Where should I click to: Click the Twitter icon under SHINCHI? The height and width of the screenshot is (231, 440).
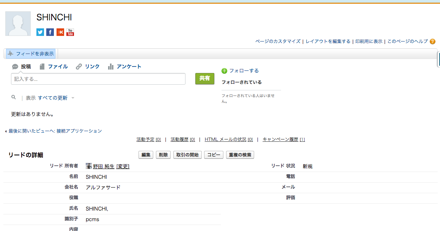[x=40, y=32]
